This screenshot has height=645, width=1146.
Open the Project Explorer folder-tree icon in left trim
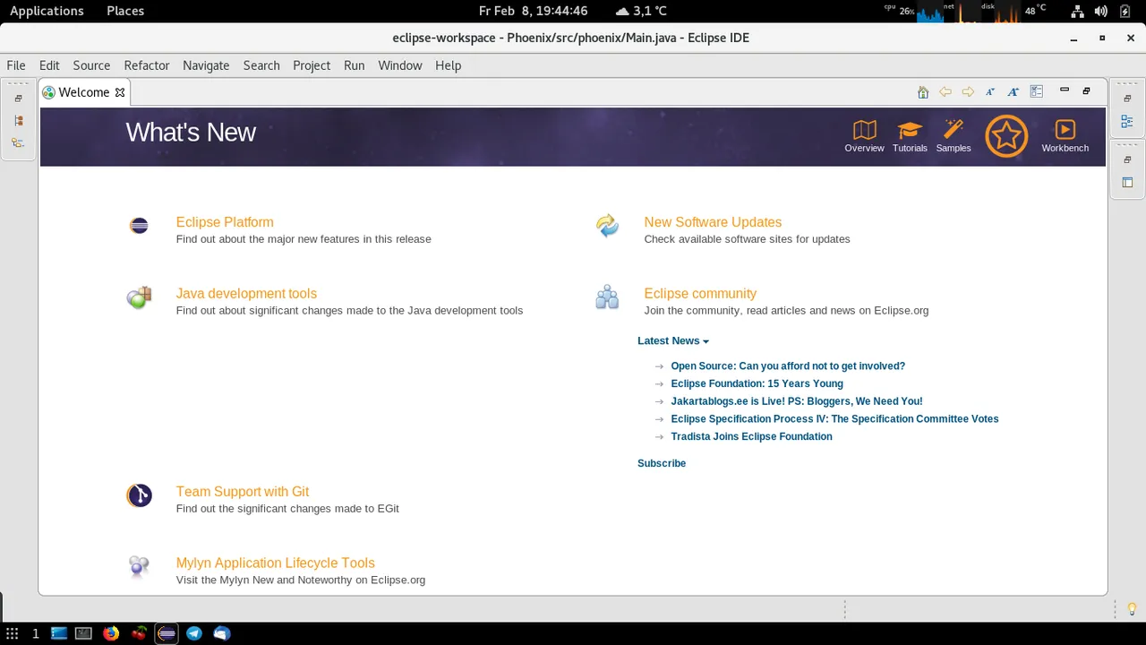[18, 142]
